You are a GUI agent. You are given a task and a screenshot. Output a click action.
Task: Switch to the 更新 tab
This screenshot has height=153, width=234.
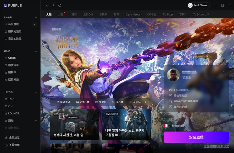click(74, 14)
